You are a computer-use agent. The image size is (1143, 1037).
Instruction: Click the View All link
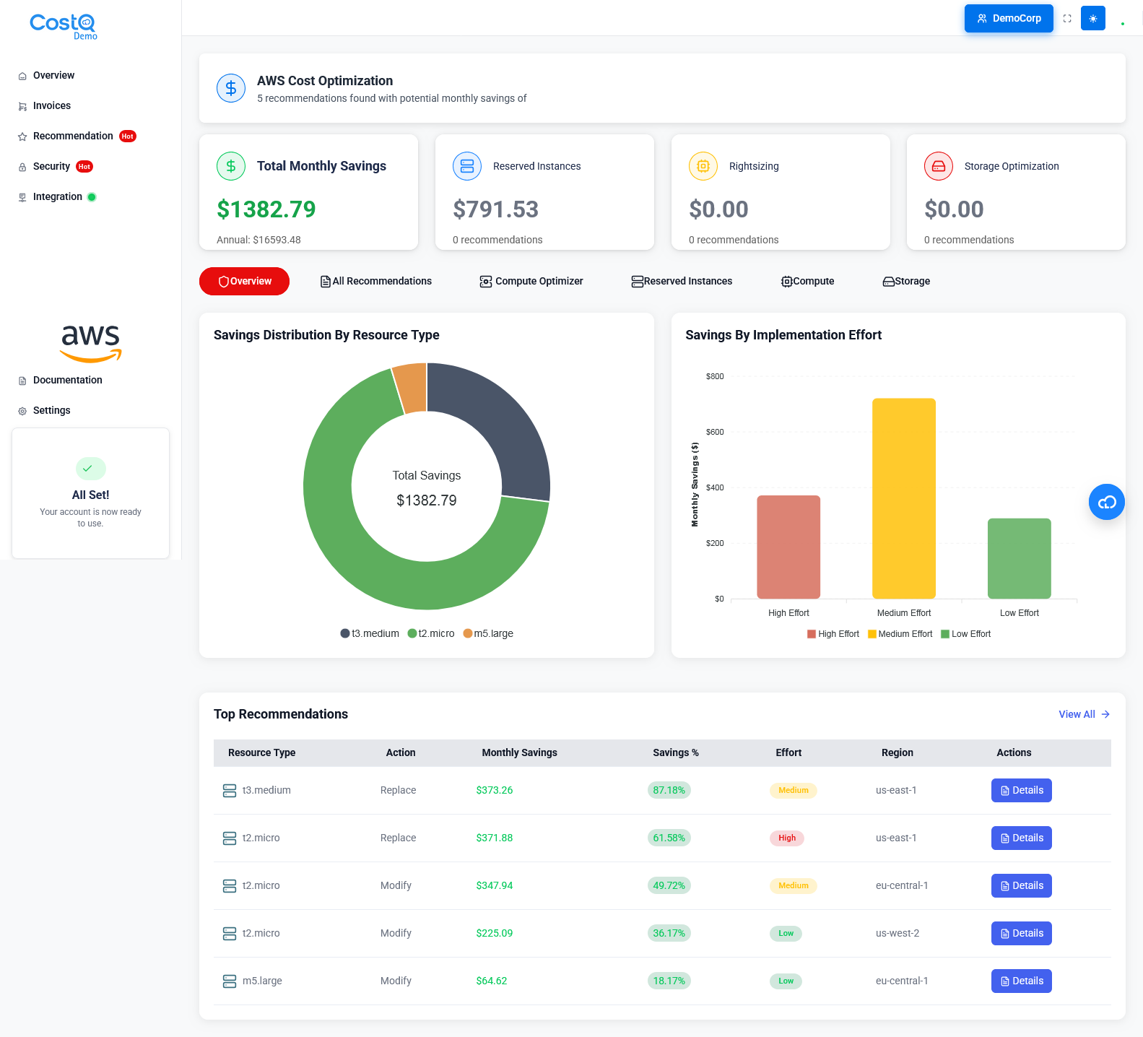[1084, 714]
